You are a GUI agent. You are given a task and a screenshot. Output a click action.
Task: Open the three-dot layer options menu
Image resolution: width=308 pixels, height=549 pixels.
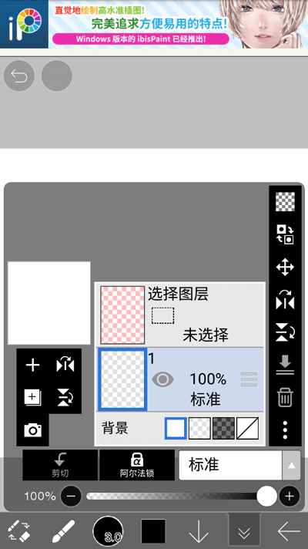(x=285, y=430)
